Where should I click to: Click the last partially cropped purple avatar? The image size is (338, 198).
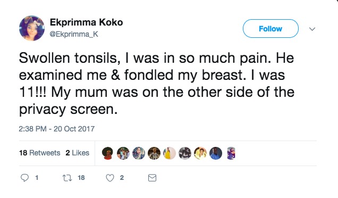point(231,153)
